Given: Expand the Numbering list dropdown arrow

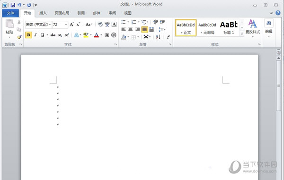Looking at the screenshot, I should [139, 22].
